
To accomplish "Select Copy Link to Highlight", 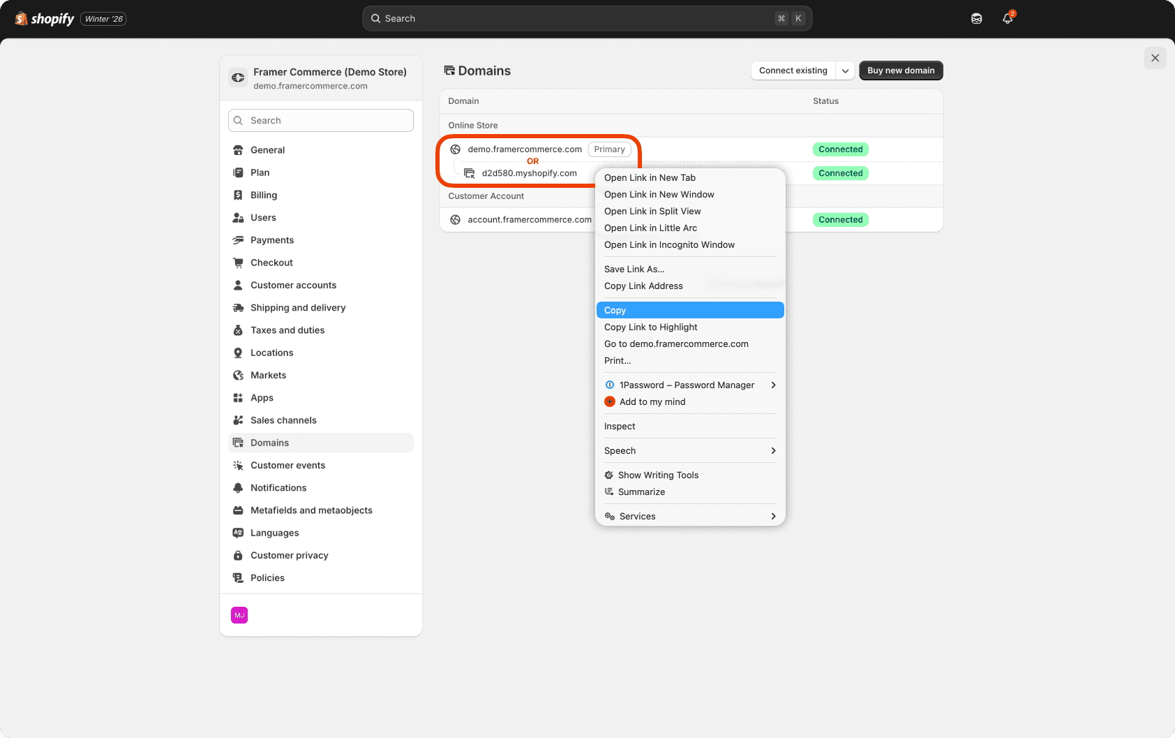I will [x=690, y=327].
